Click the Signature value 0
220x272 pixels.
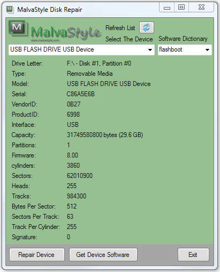click(x=69, y=237)
